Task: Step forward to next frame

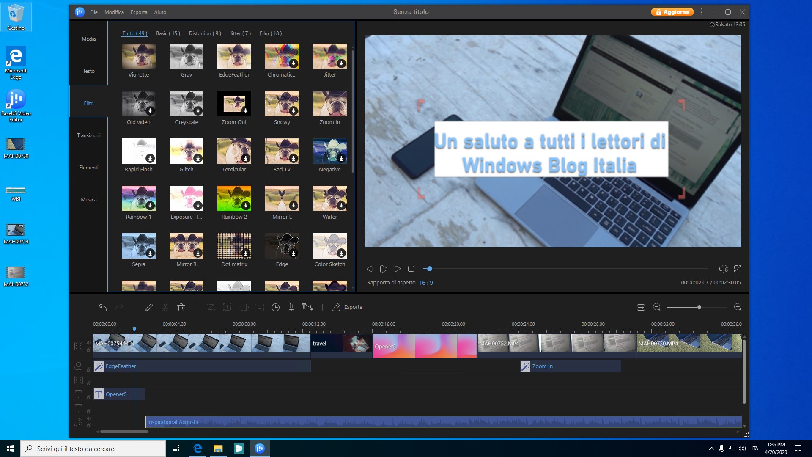Action: tap(397, 269)
